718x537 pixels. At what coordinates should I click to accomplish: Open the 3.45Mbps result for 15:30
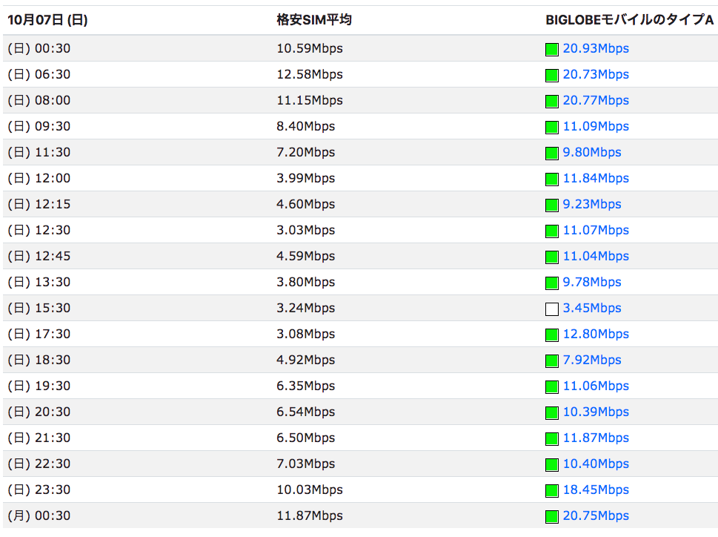592,309
